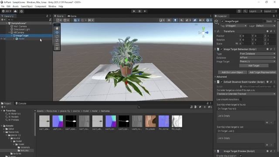279x157 pixels.
Task: Toggle Default Observer Event Handler checkbox
Action: 221,82
